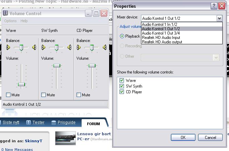Choose Audio Kontrol 1 Out 3/4 option
This screenshot has height=151, width=229.
pyautogui.click(x=182, y=33)
